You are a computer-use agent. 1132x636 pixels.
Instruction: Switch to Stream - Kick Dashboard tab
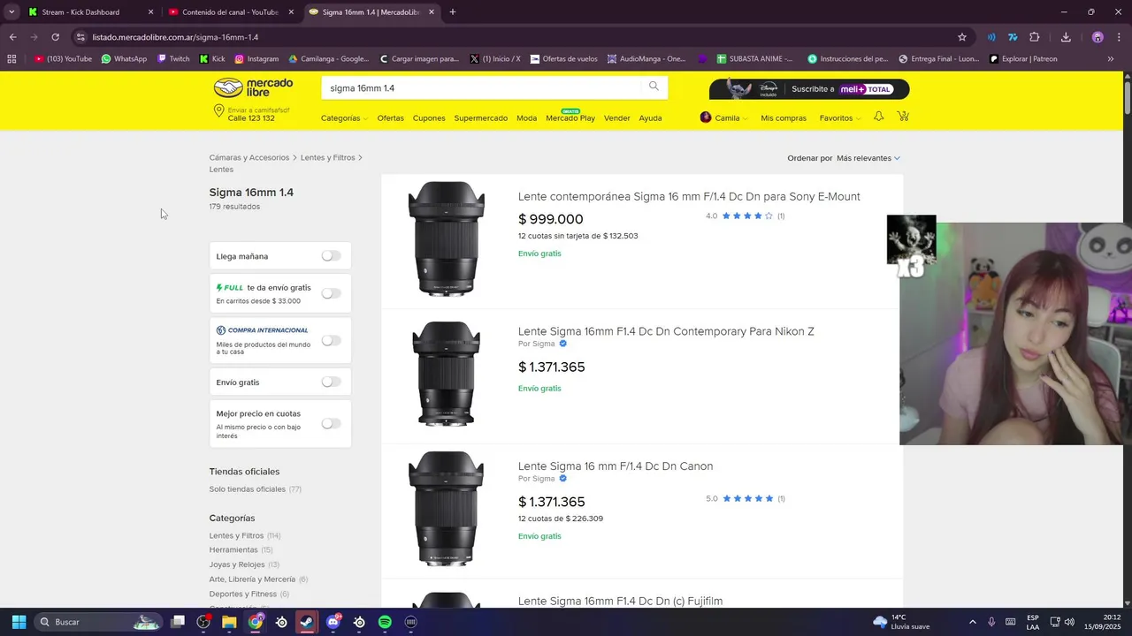point(89,12)
